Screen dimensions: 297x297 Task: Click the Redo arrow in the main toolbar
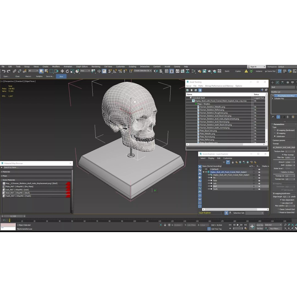(x=9, y=71)
